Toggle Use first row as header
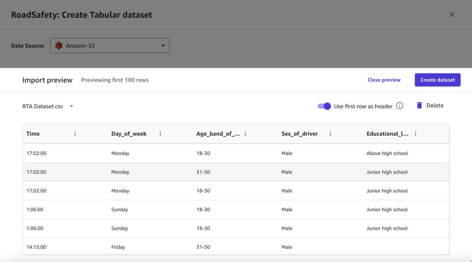The height and width of the screenshot is (262, 472). point(324,106)
